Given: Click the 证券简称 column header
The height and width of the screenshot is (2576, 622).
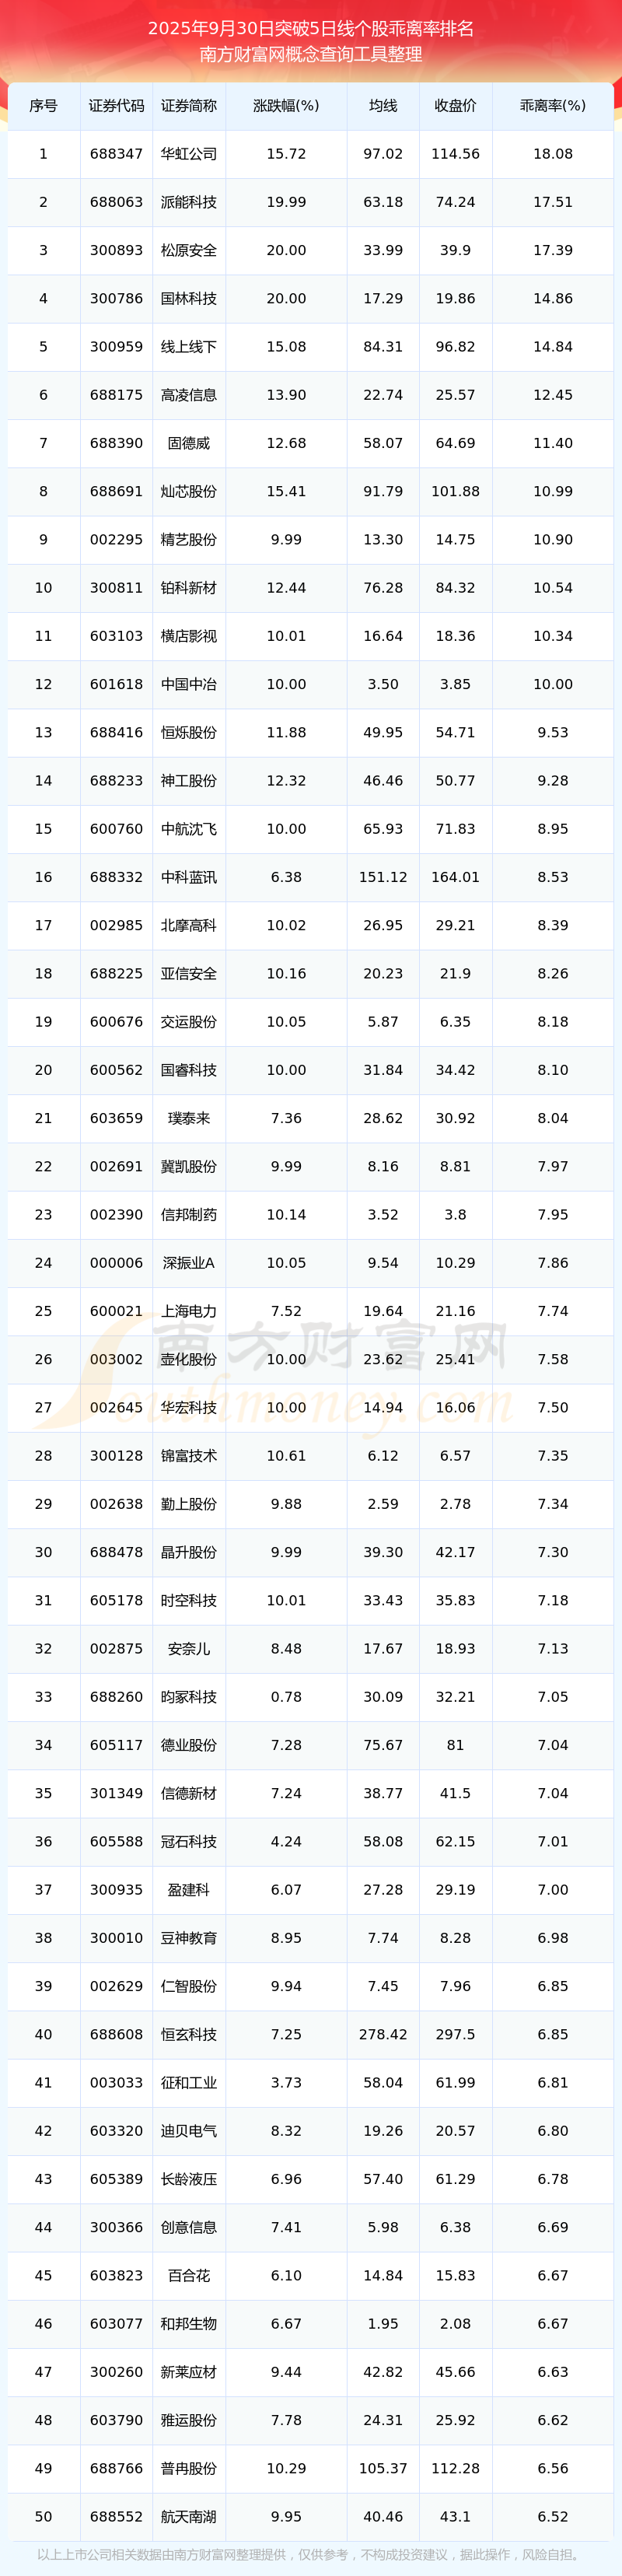Looking at the screenshot, I should 189,105.
